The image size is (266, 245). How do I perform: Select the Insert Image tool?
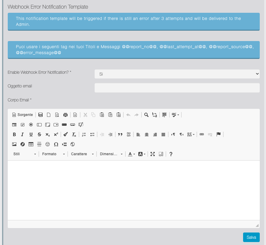[14, 144]
